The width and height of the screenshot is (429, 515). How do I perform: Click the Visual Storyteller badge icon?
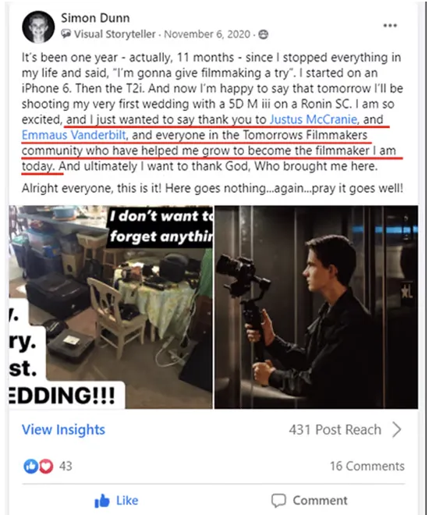tap(66, 34)
